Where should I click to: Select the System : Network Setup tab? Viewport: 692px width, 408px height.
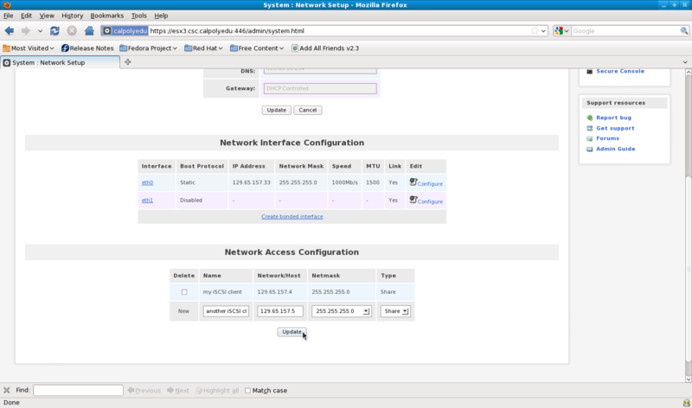point(60,62)
